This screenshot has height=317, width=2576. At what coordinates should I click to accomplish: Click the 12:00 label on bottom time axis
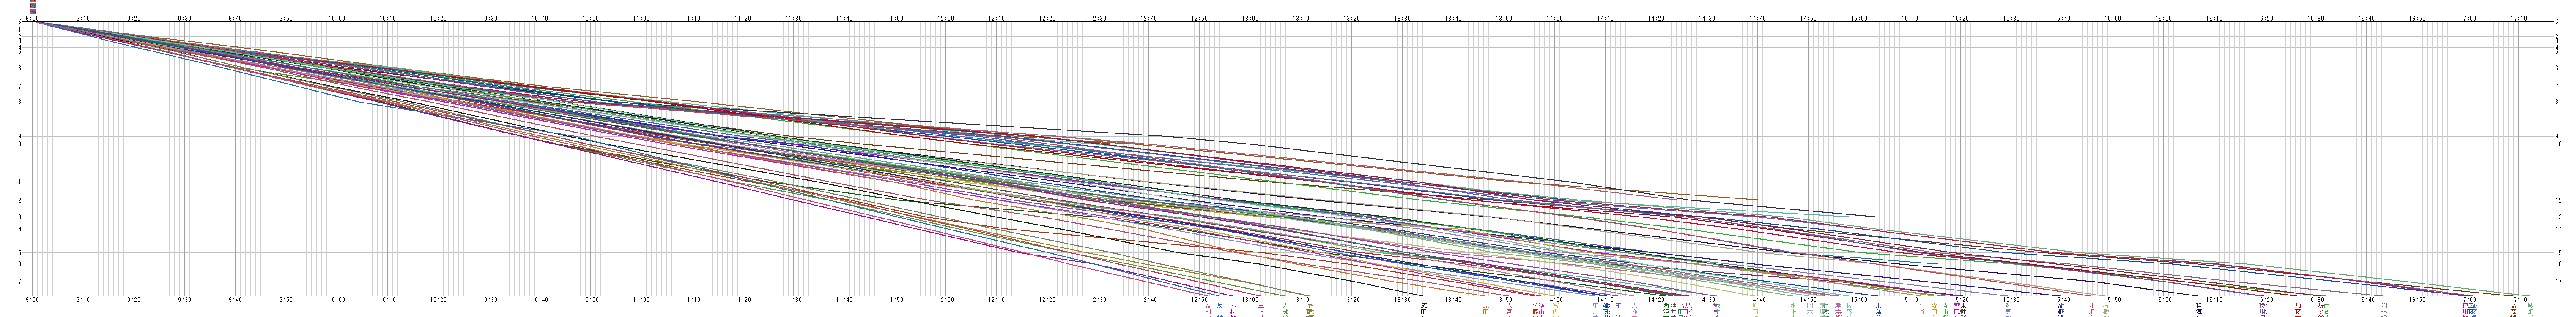(x=946, y=299)
